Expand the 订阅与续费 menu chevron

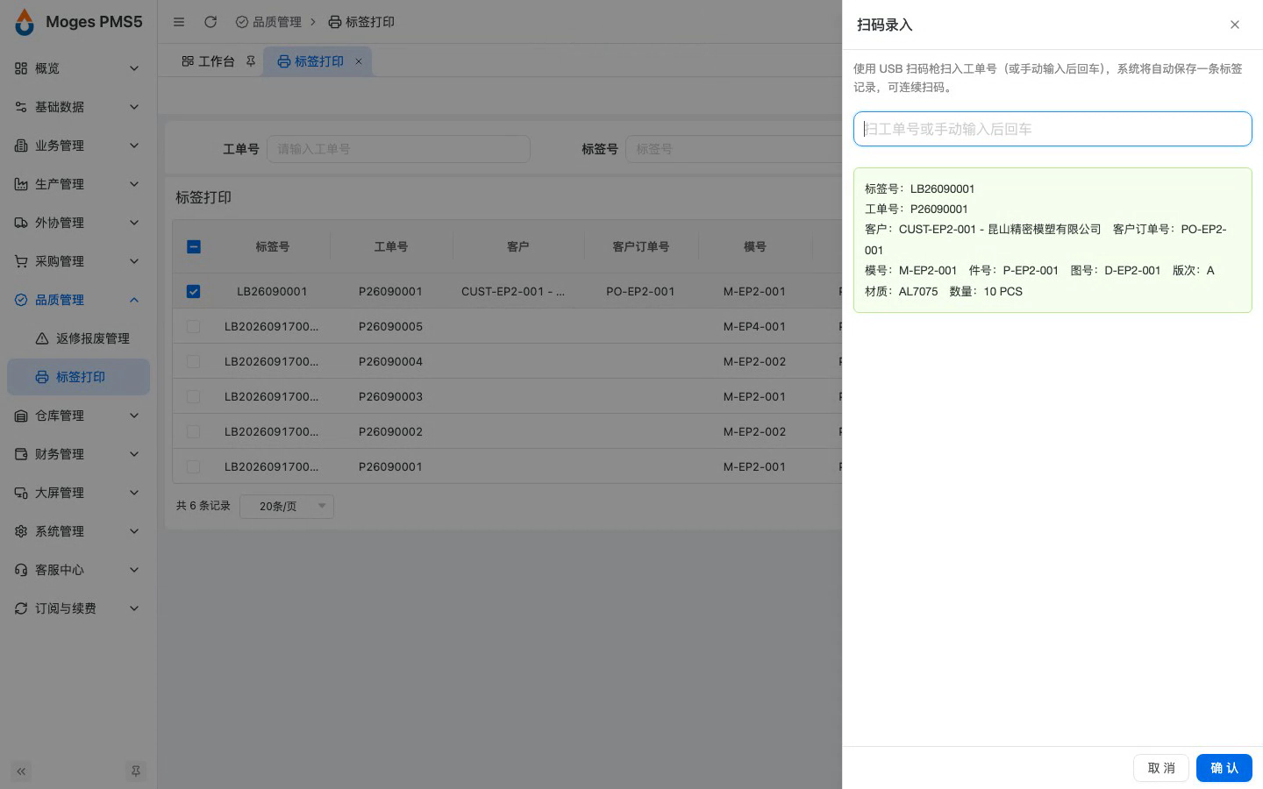(134, 608)
